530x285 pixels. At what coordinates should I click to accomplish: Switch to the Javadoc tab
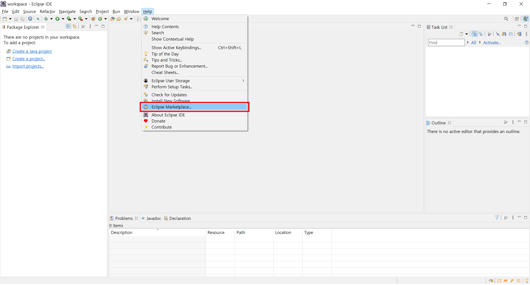[151, 219]
